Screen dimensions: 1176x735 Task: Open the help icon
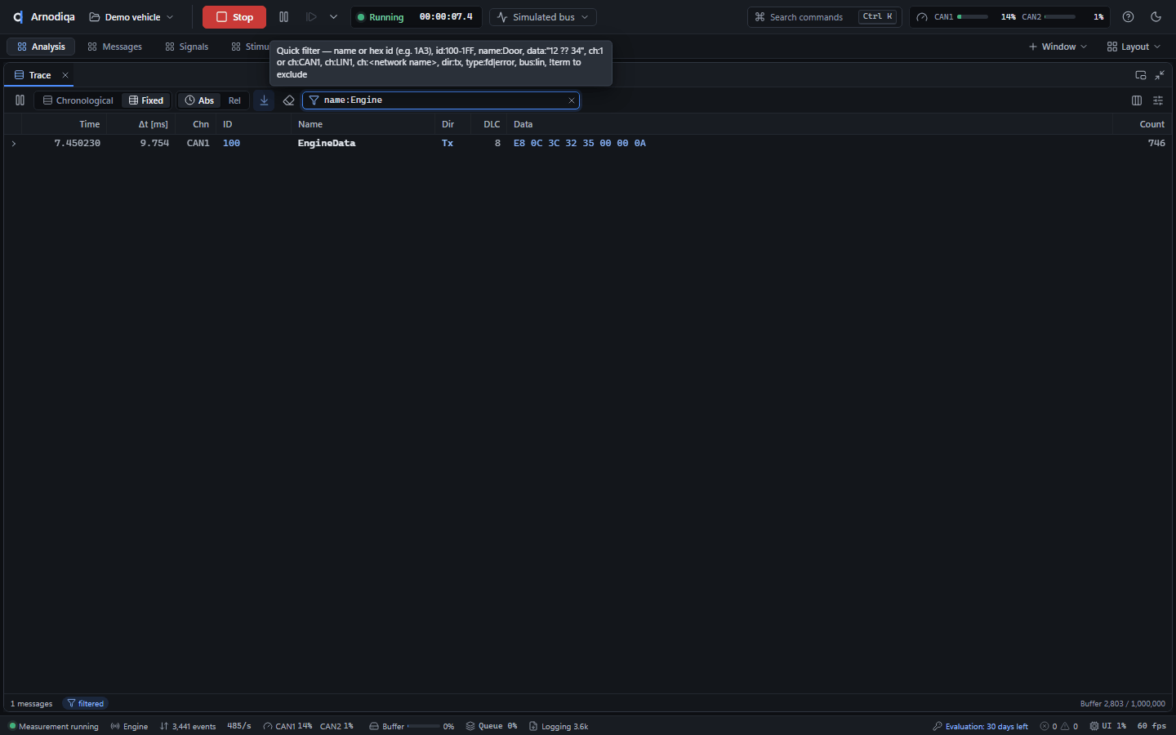click(1128, 17)
